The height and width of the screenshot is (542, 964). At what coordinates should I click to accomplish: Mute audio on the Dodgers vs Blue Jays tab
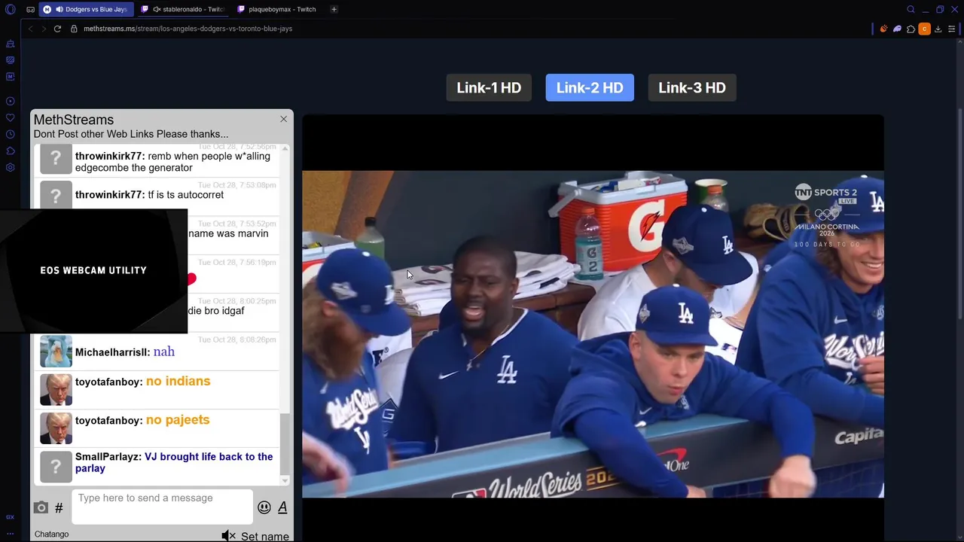pos(59,9)
